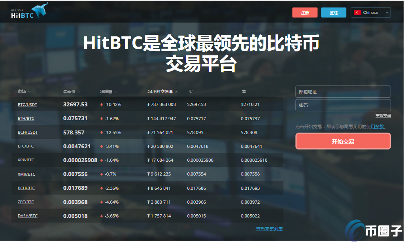Open the ETH/BTC market link
404x242 pixels.
click(x=26, y=119)
